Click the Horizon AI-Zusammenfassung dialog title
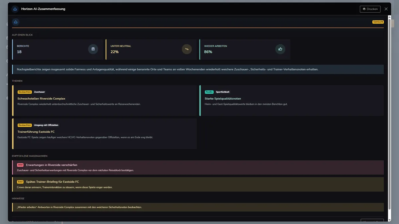 pos(43,9)
